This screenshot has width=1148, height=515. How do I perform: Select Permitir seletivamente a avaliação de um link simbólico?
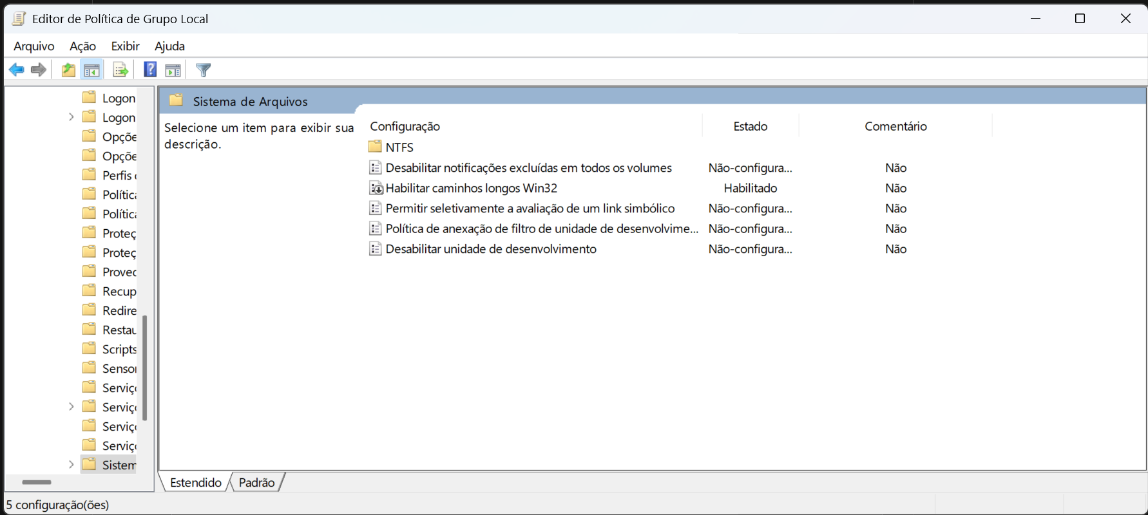pos(530,208)
